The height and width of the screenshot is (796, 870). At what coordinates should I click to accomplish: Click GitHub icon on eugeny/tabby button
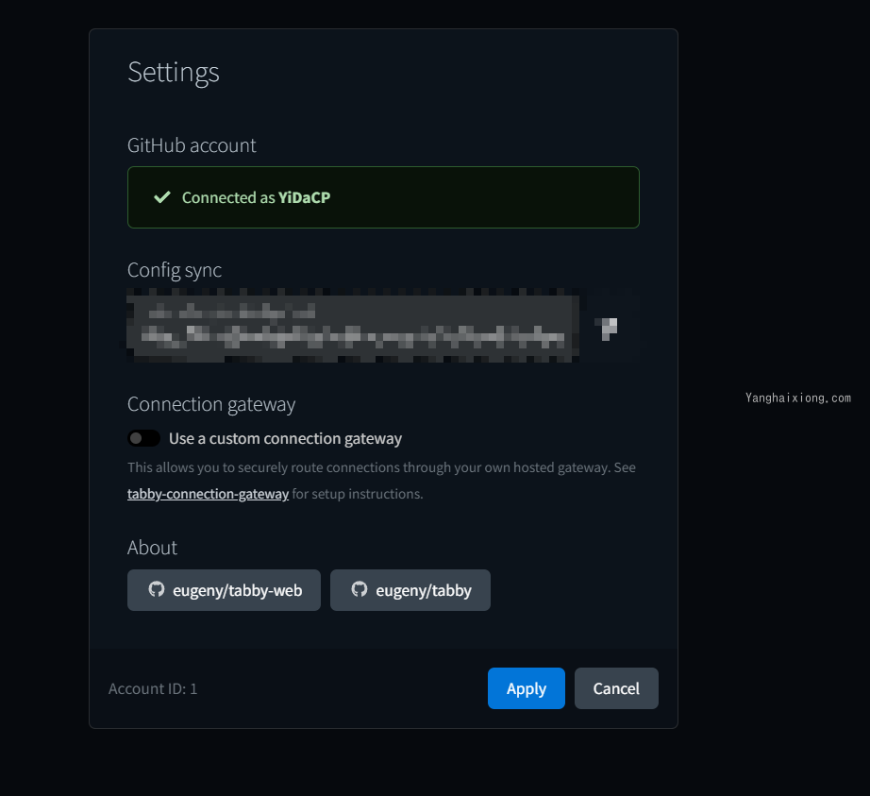(x=360, y=589)
